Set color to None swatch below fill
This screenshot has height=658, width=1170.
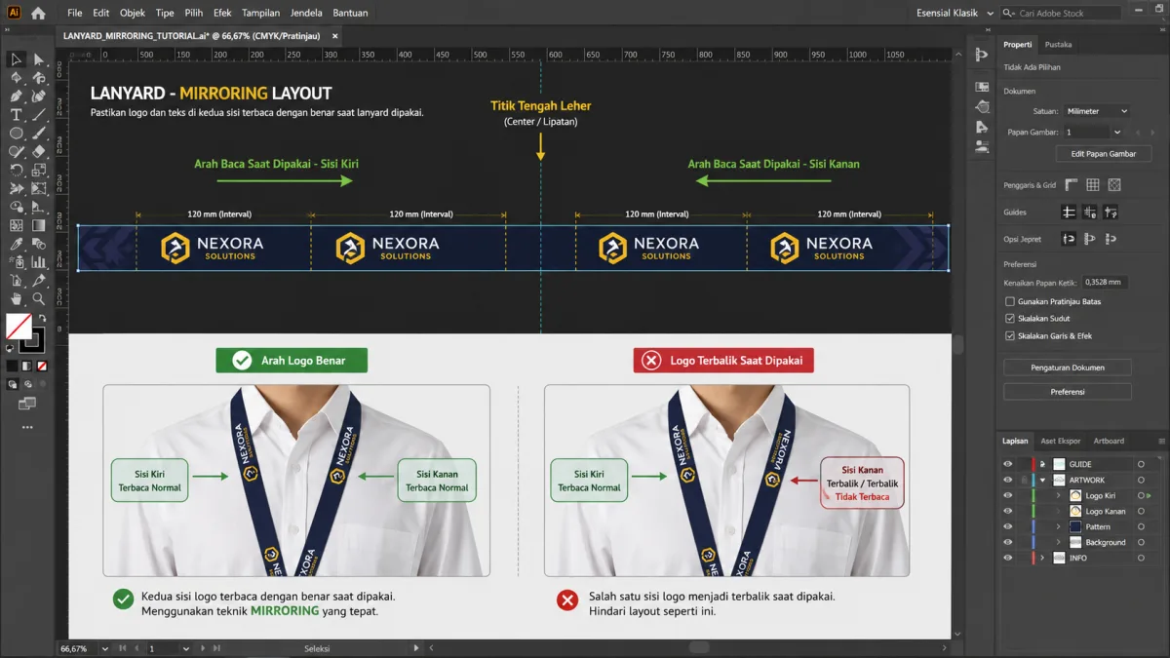click(42, 367)
